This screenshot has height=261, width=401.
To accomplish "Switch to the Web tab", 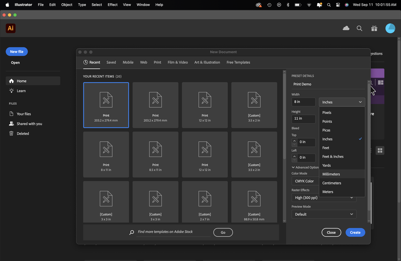I will (x=144, y=62).
